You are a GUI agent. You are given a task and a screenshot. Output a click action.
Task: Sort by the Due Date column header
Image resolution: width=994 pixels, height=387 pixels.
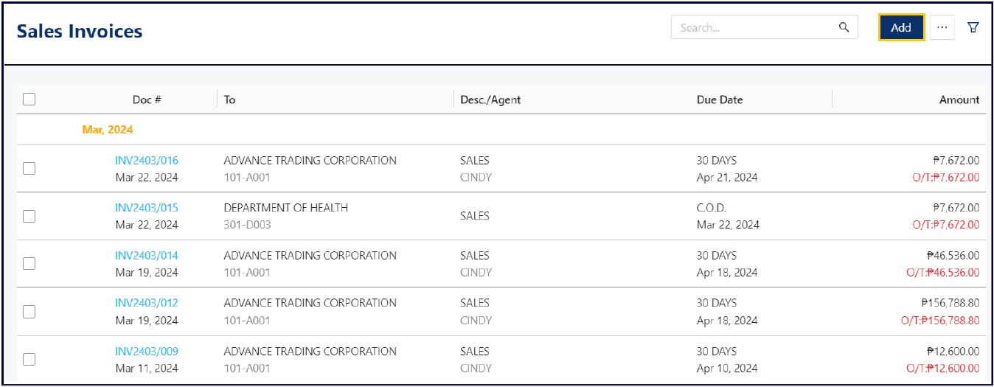(x=720, y=100)
